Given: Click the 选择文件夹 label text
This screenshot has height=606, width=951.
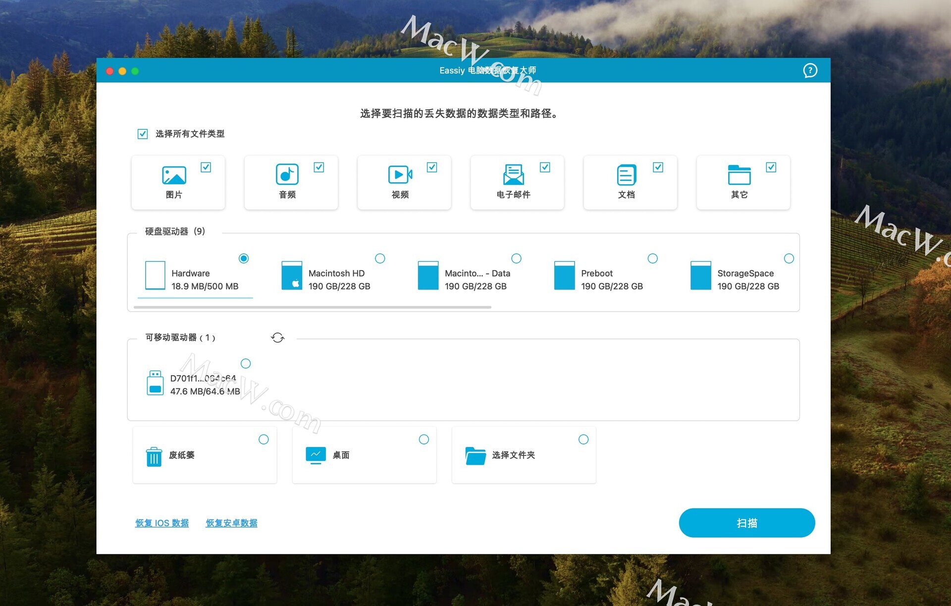Looking at the screenshot, I should (513, 455).
